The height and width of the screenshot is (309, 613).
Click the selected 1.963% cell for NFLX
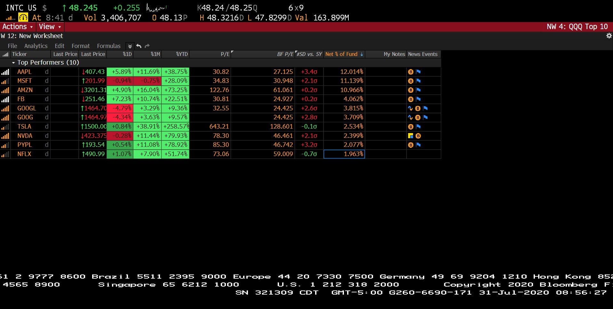point(344,154)
